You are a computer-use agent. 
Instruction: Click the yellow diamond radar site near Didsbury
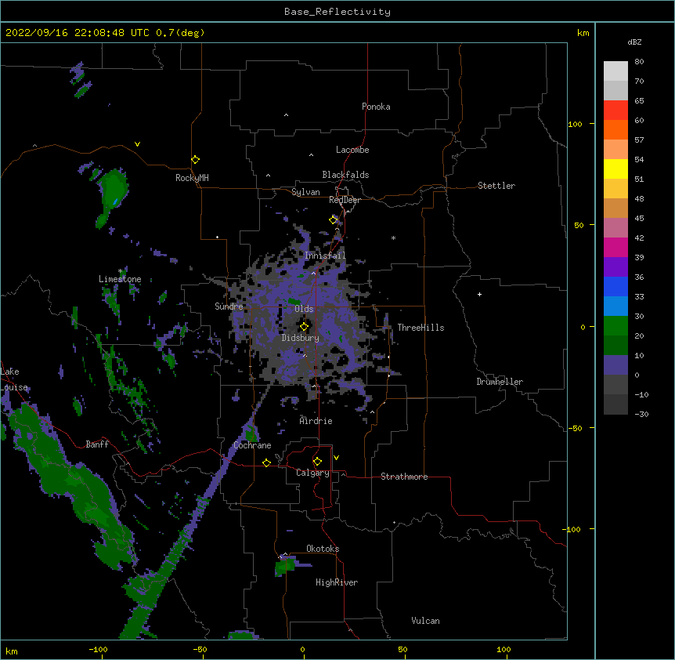coord(304,327)
